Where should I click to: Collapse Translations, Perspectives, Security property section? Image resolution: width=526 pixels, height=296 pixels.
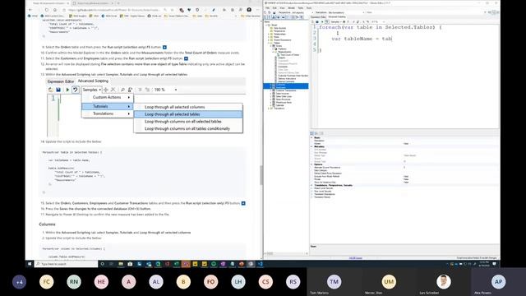click(311, 185)
